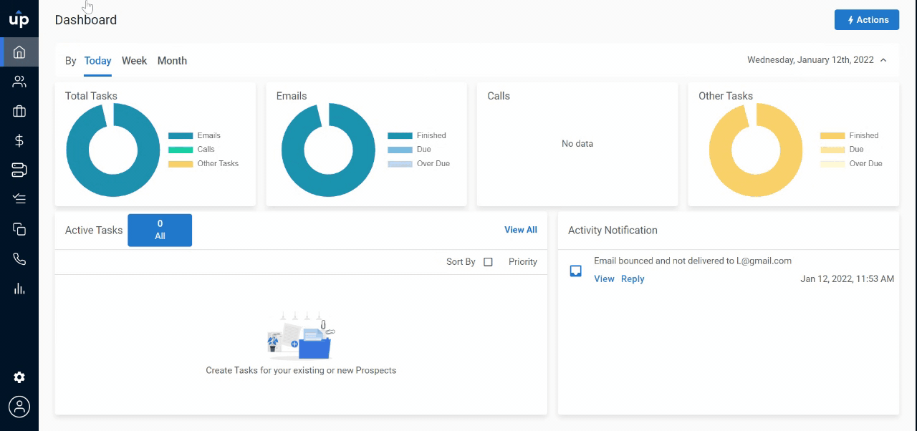Open the phone Calls icon in sidebar
This screenshot has width=917, height=431.
point(19,258)
